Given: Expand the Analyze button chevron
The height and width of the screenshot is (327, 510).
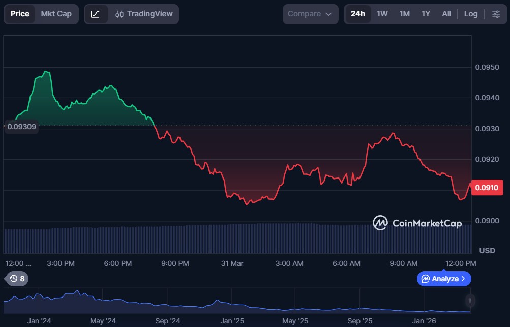Looking at the screenshot, I should click(463, 279).
